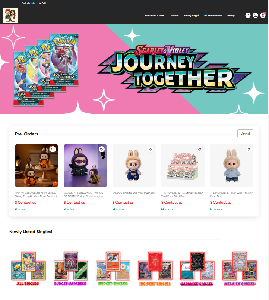Click the Edit pencil link

pos(42,3)
